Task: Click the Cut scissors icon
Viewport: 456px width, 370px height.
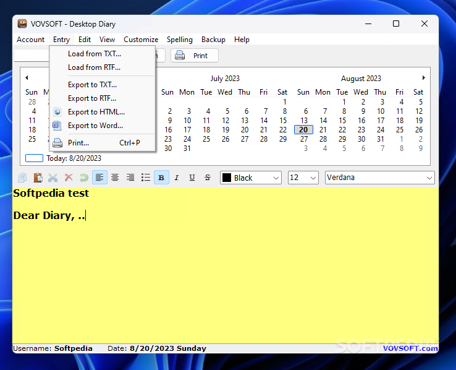Action: tap(53, 178)
